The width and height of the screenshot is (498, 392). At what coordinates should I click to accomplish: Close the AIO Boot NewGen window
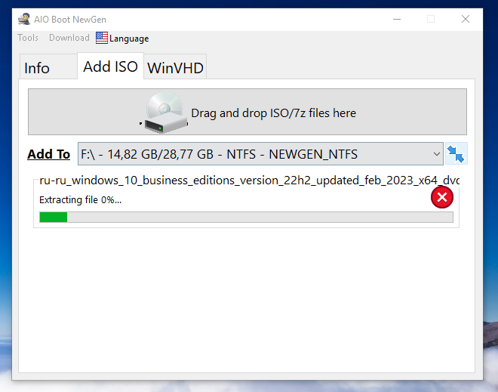[x=465, y=19]
